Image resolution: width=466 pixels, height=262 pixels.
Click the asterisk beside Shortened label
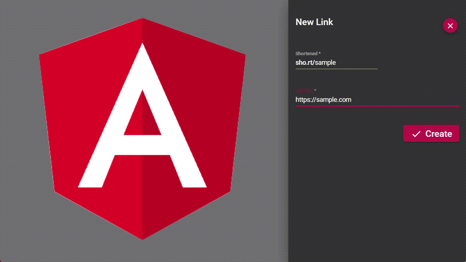(x=320, y=53)
